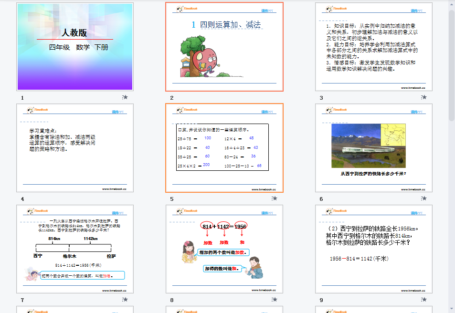455x313 pixels.
Task: Click animation star icon under slide 7
Action: coord(125,299)
